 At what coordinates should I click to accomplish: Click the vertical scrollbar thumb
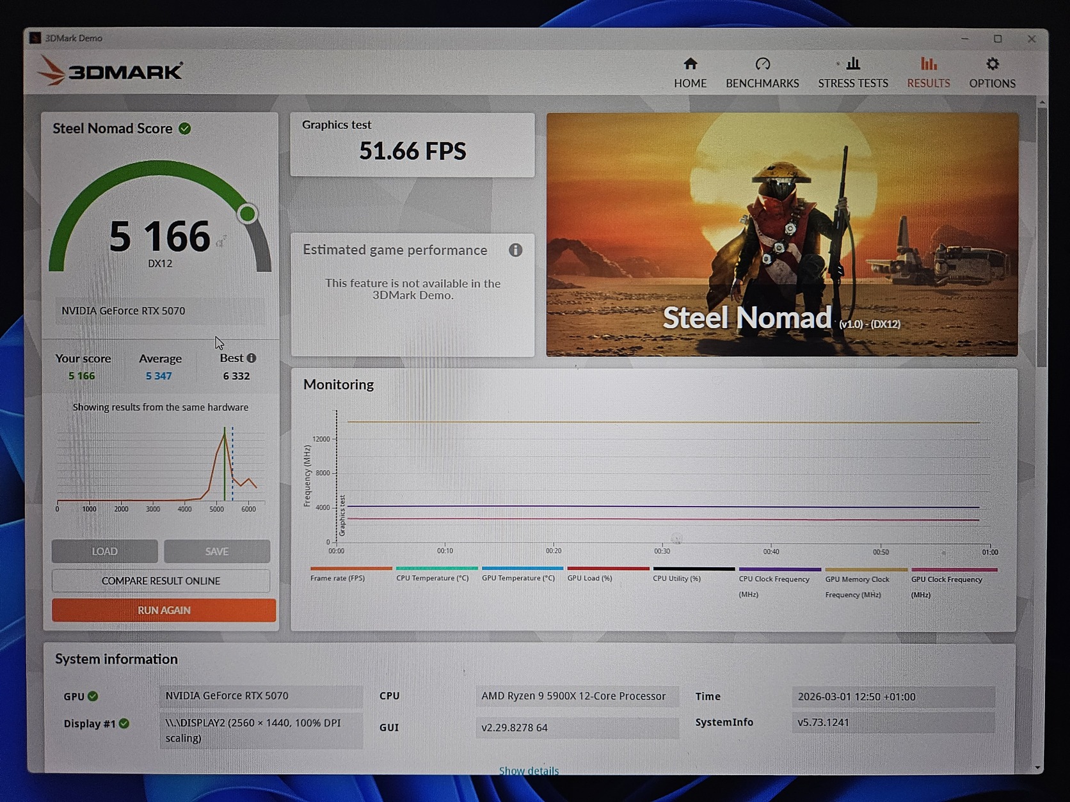pyautogui.click(x=1042, y=237)
